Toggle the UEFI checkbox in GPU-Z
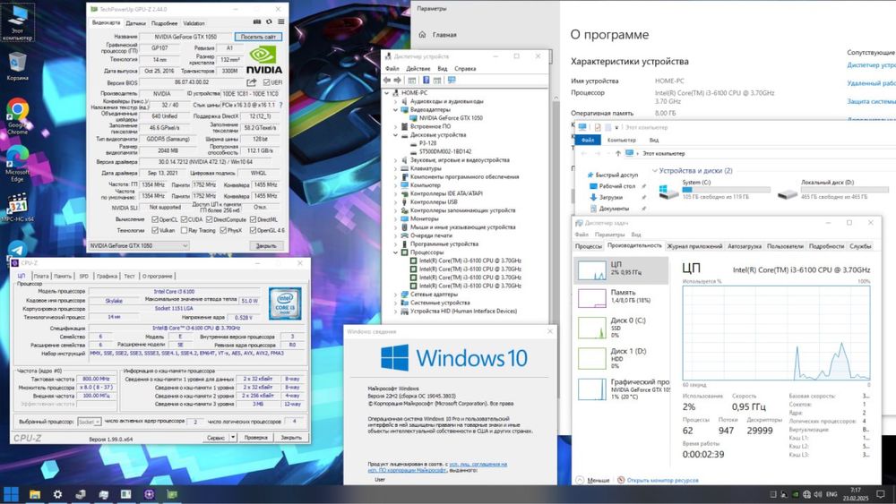Viewport: 896px width, 504px height. 266,82
